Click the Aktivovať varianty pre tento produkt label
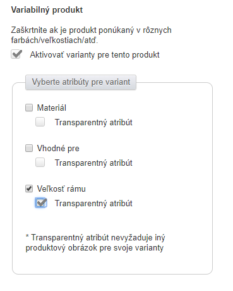This screenshot has height=291, width=233. (95, 55)
